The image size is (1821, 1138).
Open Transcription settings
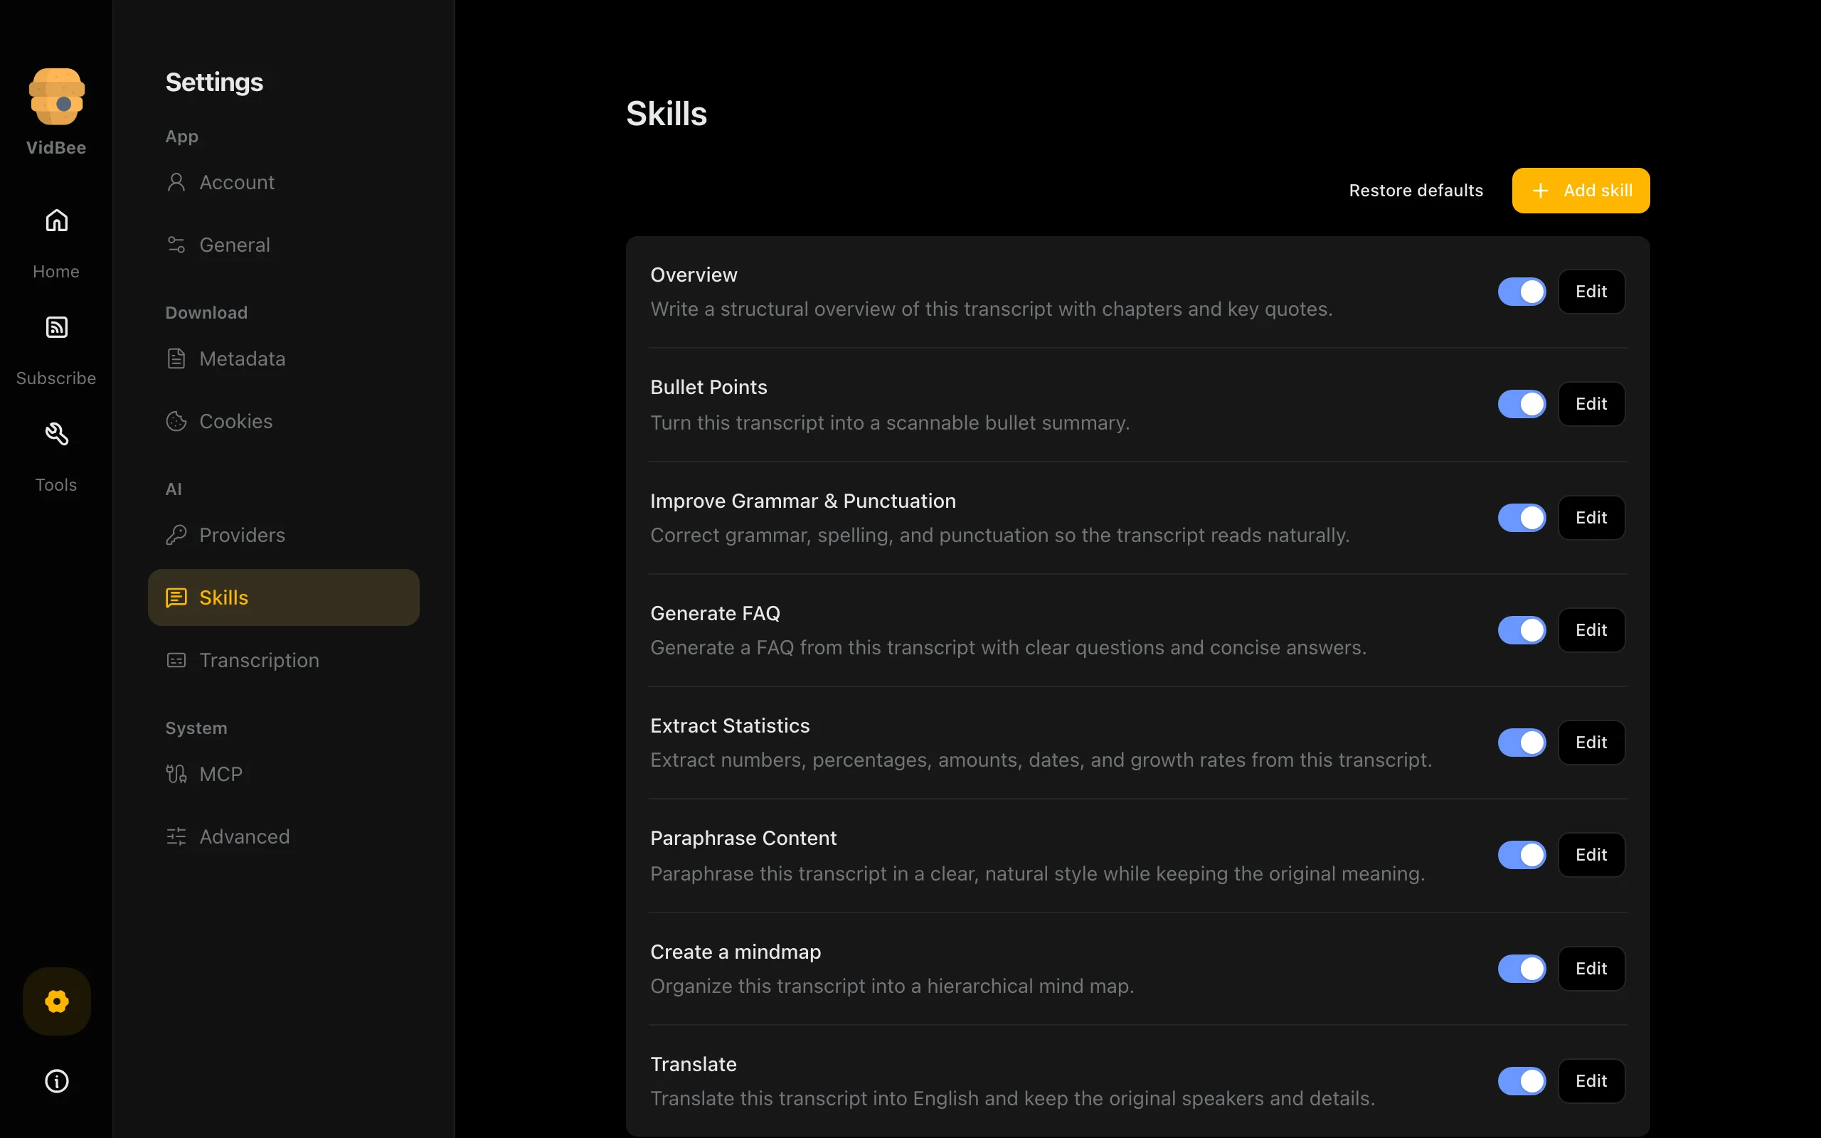pyautogui.click(x=283, y=660)
